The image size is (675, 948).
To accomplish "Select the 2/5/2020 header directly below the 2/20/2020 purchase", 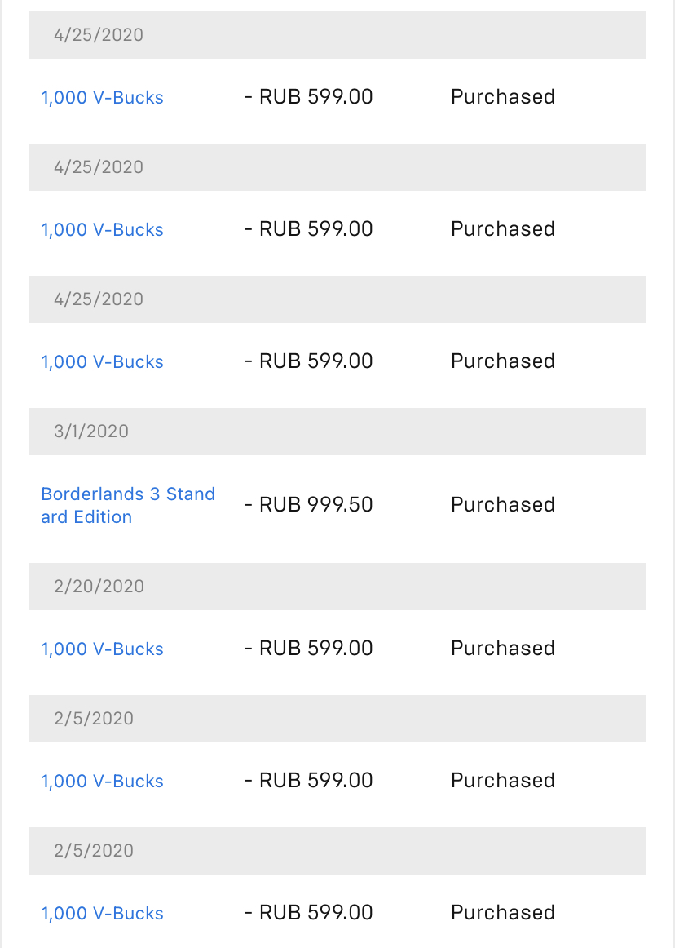I will pyautogui.click(x=337, y=718).
